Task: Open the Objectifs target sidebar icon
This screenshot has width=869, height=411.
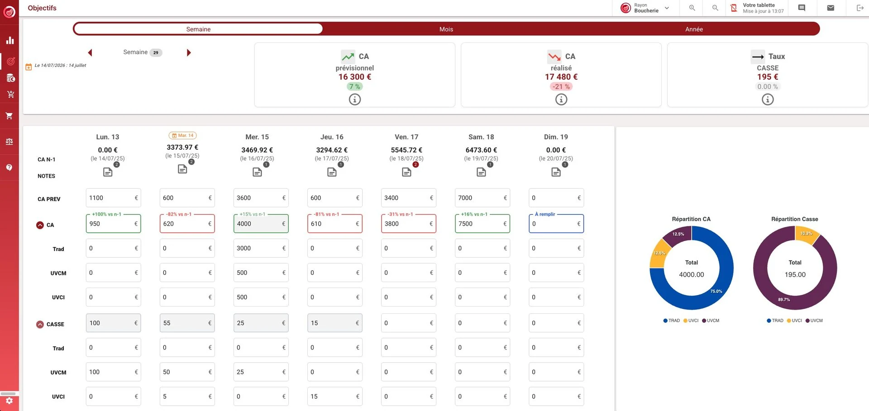Action: pos(10,61)
